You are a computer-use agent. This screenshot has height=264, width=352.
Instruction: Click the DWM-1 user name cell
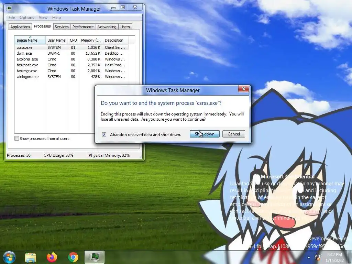(x=54, y=53)
